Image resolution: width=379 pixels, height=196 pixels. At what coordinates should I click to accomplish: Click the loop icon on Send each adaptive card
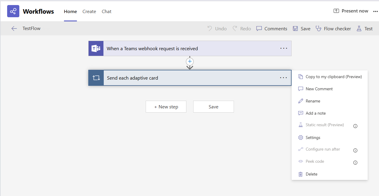[x=96, y=78]
